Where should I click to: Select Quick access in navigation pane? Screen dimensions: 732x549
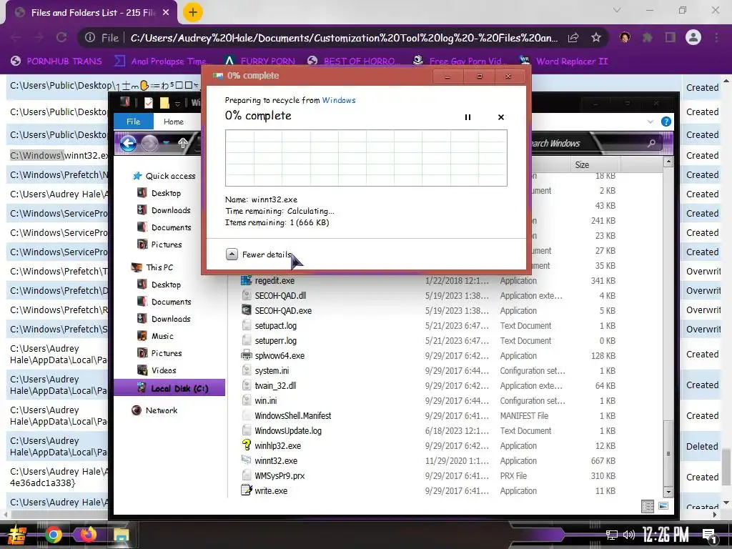tap(170, 176)
